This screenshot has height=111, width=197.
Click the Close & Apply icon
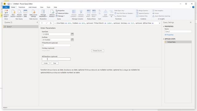click(x=6, y=12)
